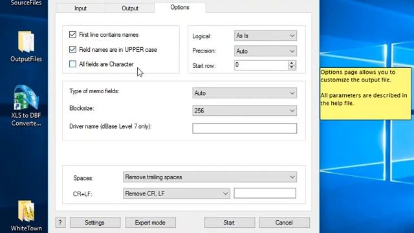The width and height of the screenshot is (414, 233).
Task: Click the empty field beside CR+LF dropdown
Action: point(265,193)
